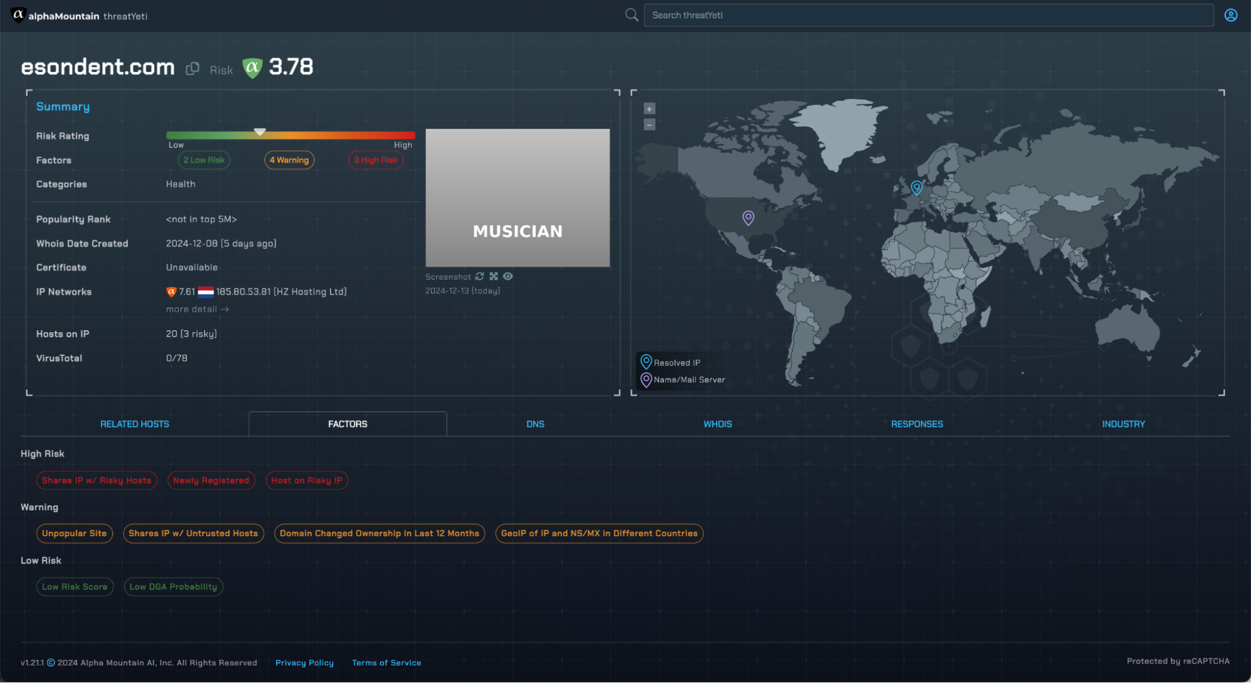This screenshot has height=683, width=1251.
Task: Open more detail for IP Networks
Action: pos(197,309)
